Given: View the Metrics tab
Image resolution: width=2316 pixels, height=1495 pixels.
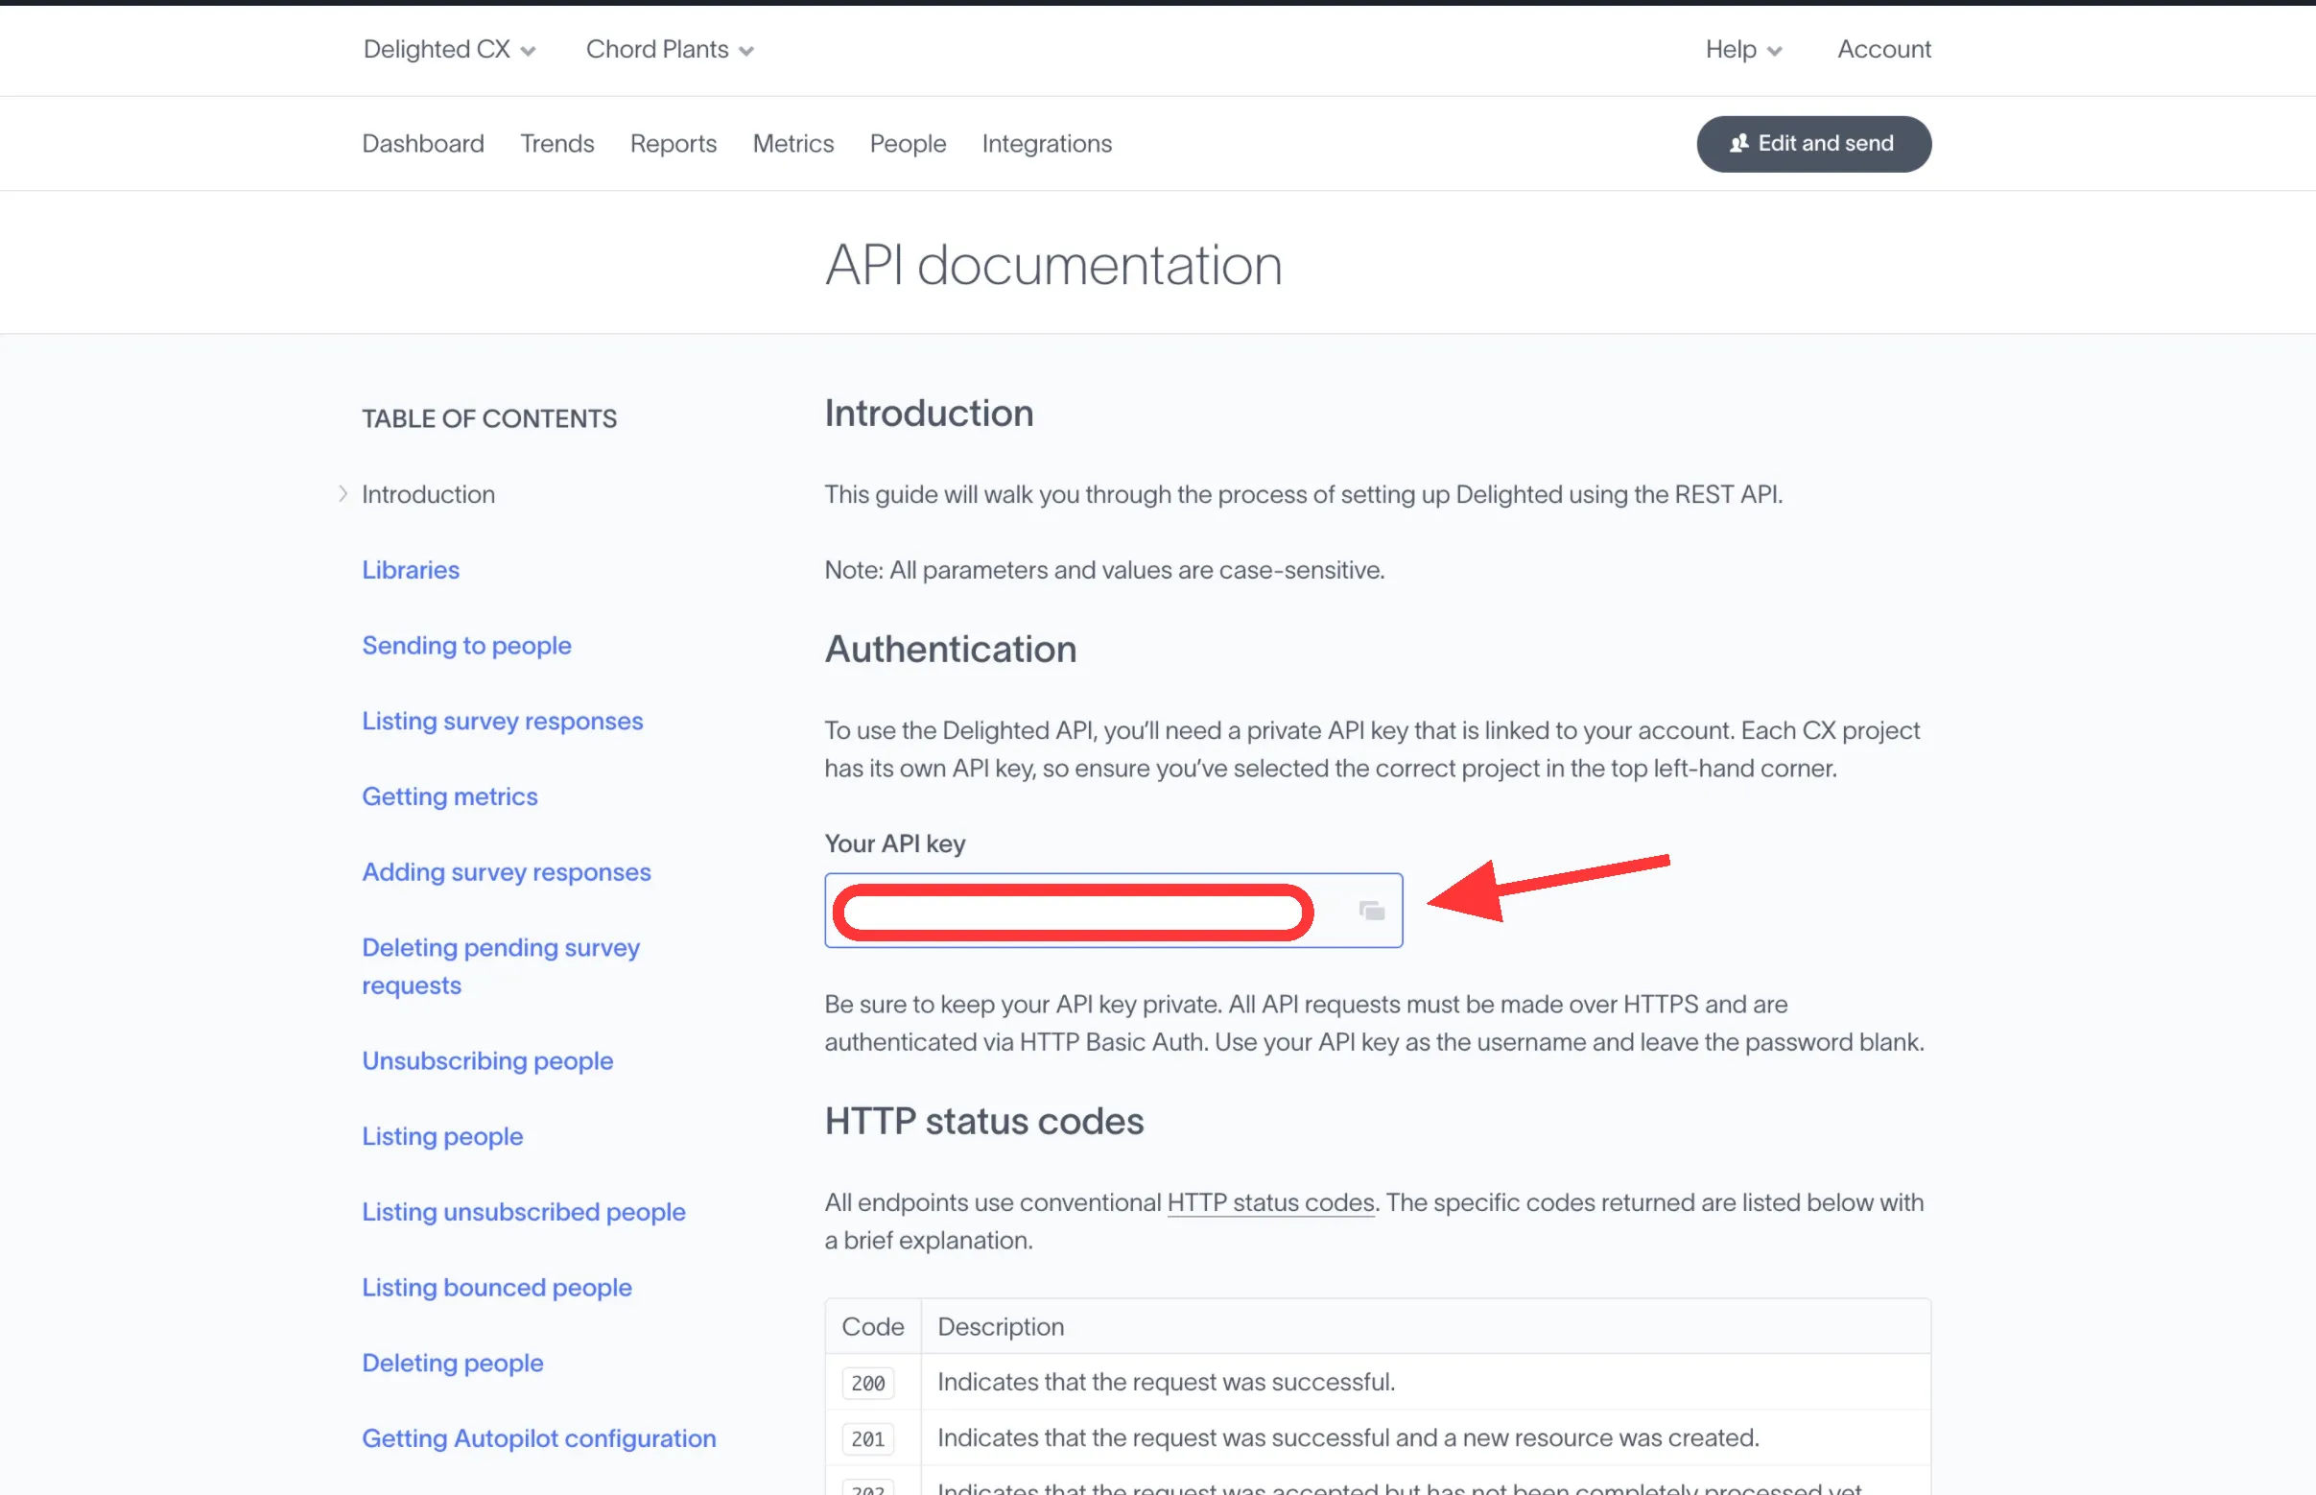Looking at the screenshot, I should pyautogui.click(x=793, y=144).
